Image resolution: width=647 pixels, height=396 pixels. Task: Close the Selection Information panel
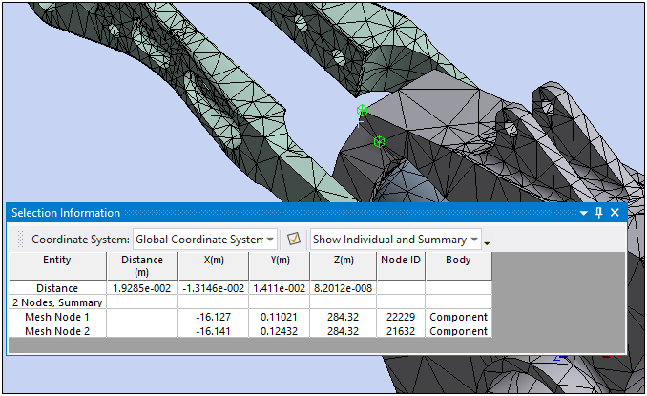click(x=615, y=213)
